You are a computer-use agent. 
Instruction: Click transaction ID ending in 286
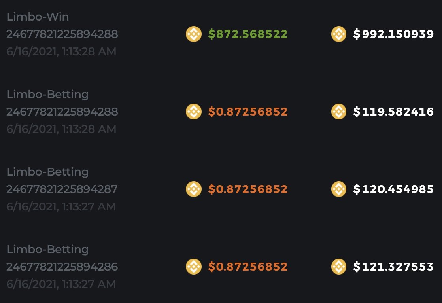click(62, 267)
